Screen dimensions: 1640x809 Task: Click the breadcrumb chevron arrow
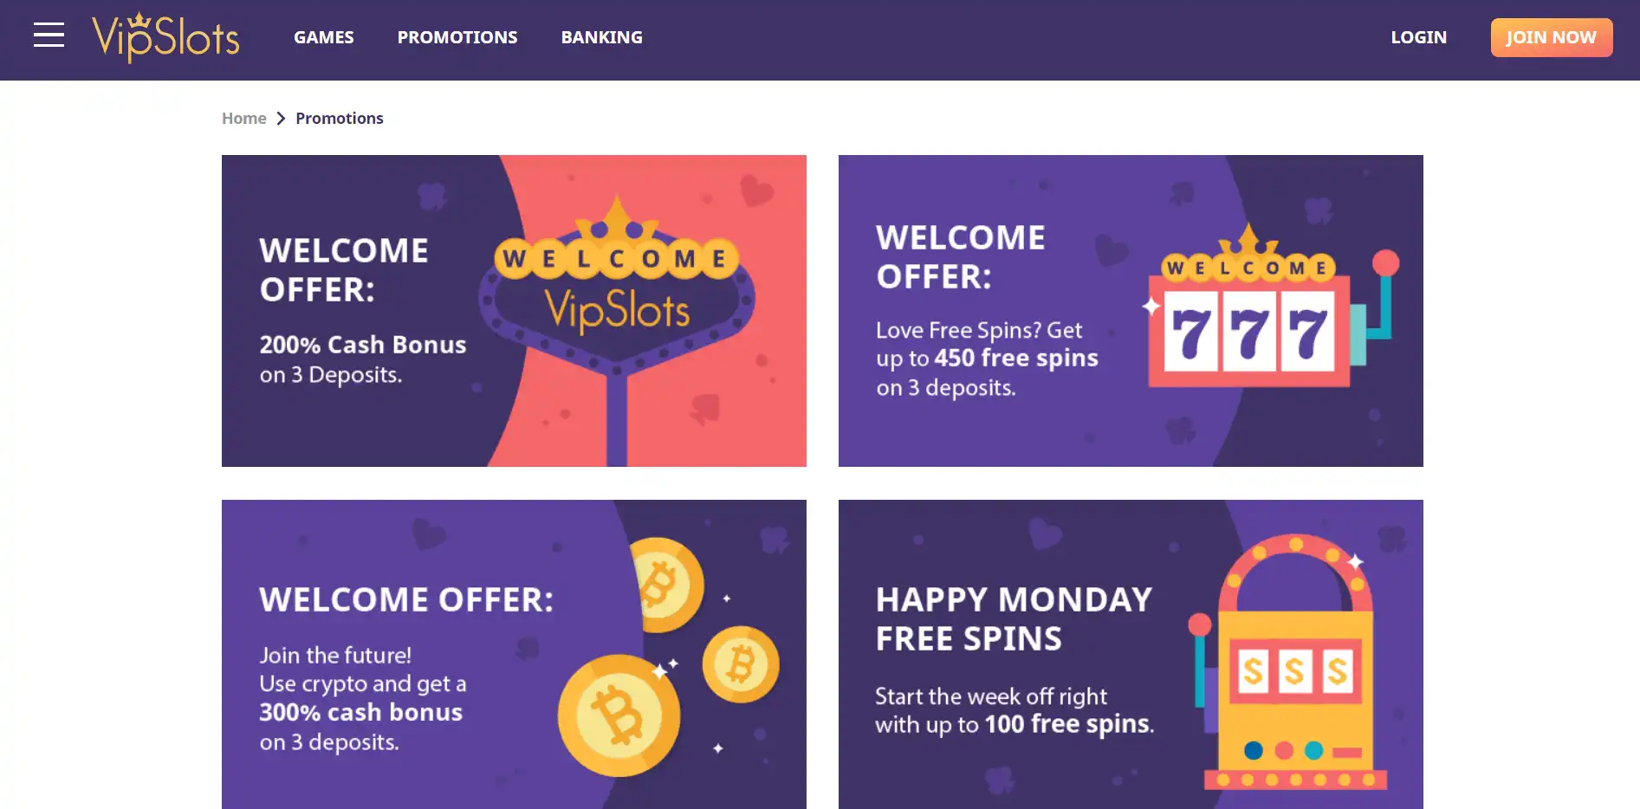[x=281, y=119]
